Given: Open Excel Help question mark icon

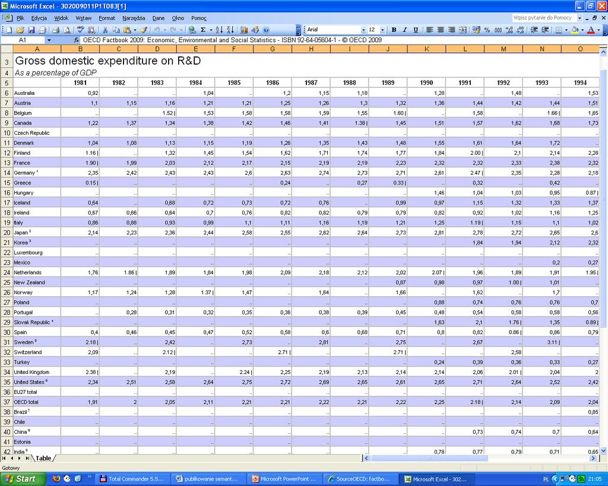Looking at the screenshot, I should click(266, 30).
